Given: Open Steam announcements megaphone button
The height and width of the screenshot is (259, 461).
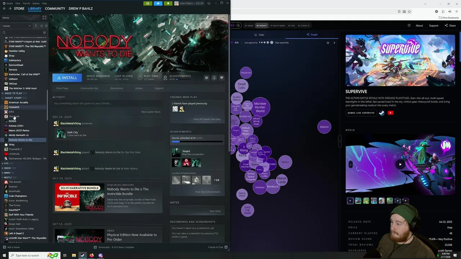Looking at the screenshot, I should point(158,3).
